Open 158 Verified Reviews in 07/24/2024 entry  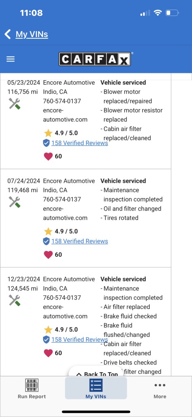80,241
